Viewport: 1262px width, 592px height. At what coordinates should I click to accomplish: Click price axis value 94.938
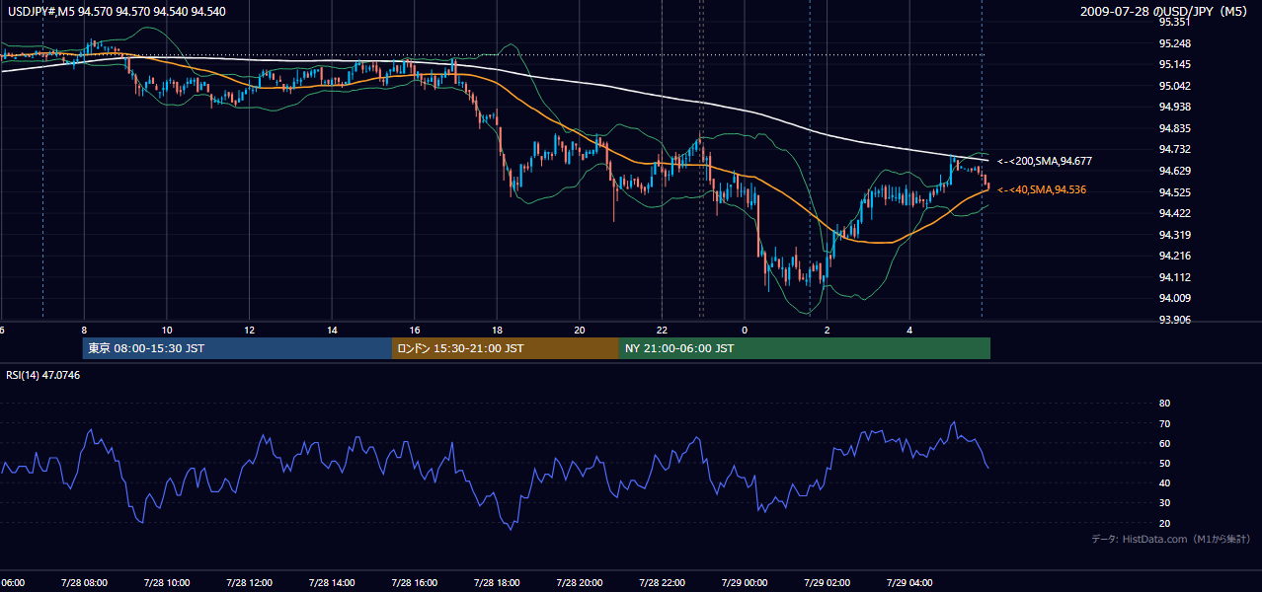coord(1174,107)
